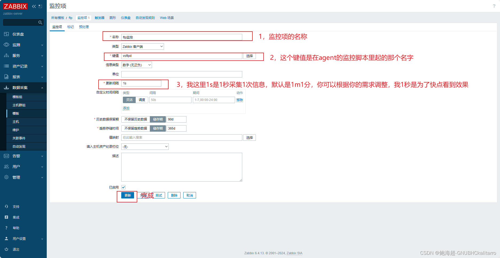The image size is (500, 258).
Task: Click the 移除 link in custom intervals
Action: pyautogui.click(x=240, y=100)
